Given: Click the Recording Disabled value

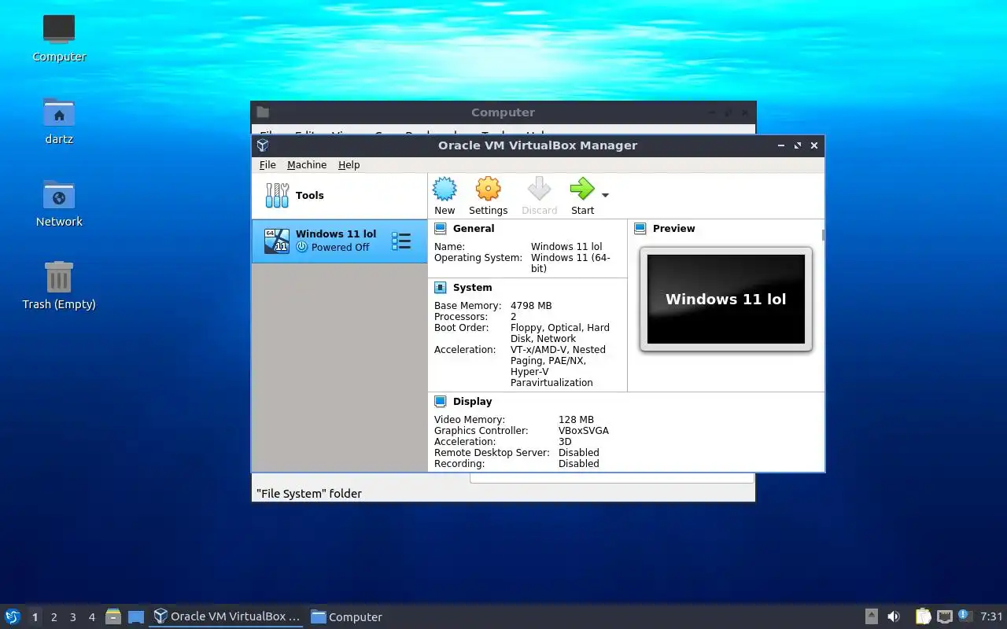Looking at the screenshot, I should 578,464.
